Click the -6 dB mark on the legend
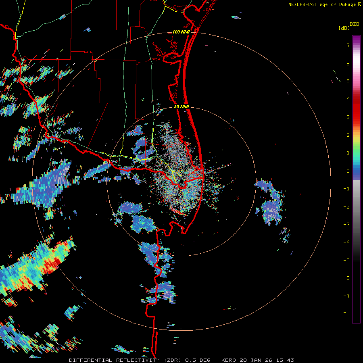This screenshot has height=363, width=363. pyautogui.click(x=346, y=278)
